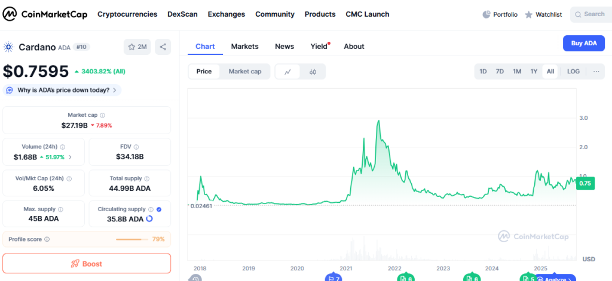Click the Buy ADA button
612x281 pixels.
(583, 43)
